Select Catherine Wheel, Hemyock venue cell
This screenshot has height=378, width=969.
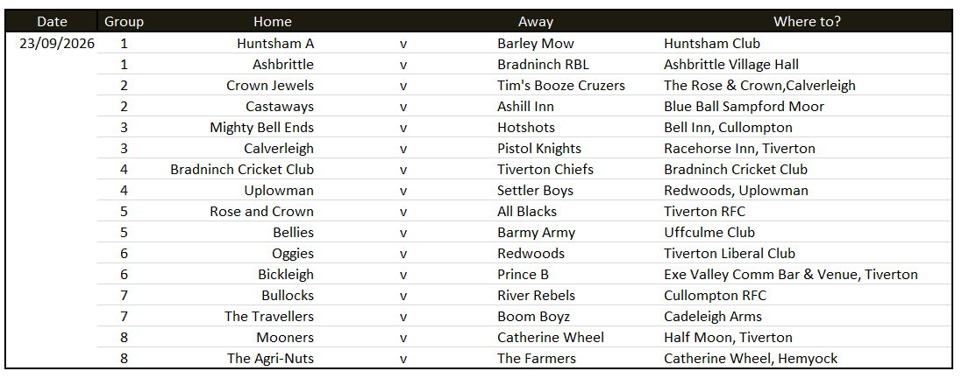pyautogui.click(x=751, y=358)
